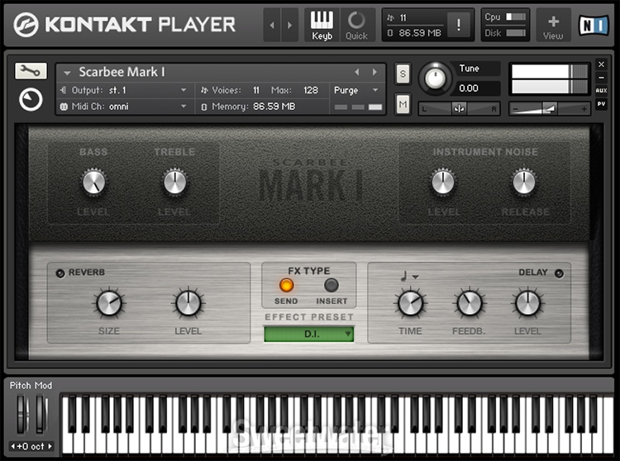Click the Reverb Size knob
This screenshot has height=461, width=620.
click(x=109, y=303)
